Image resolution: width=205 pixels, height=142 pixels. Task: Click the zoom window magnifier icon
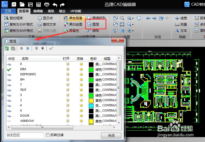pos(122,18)
